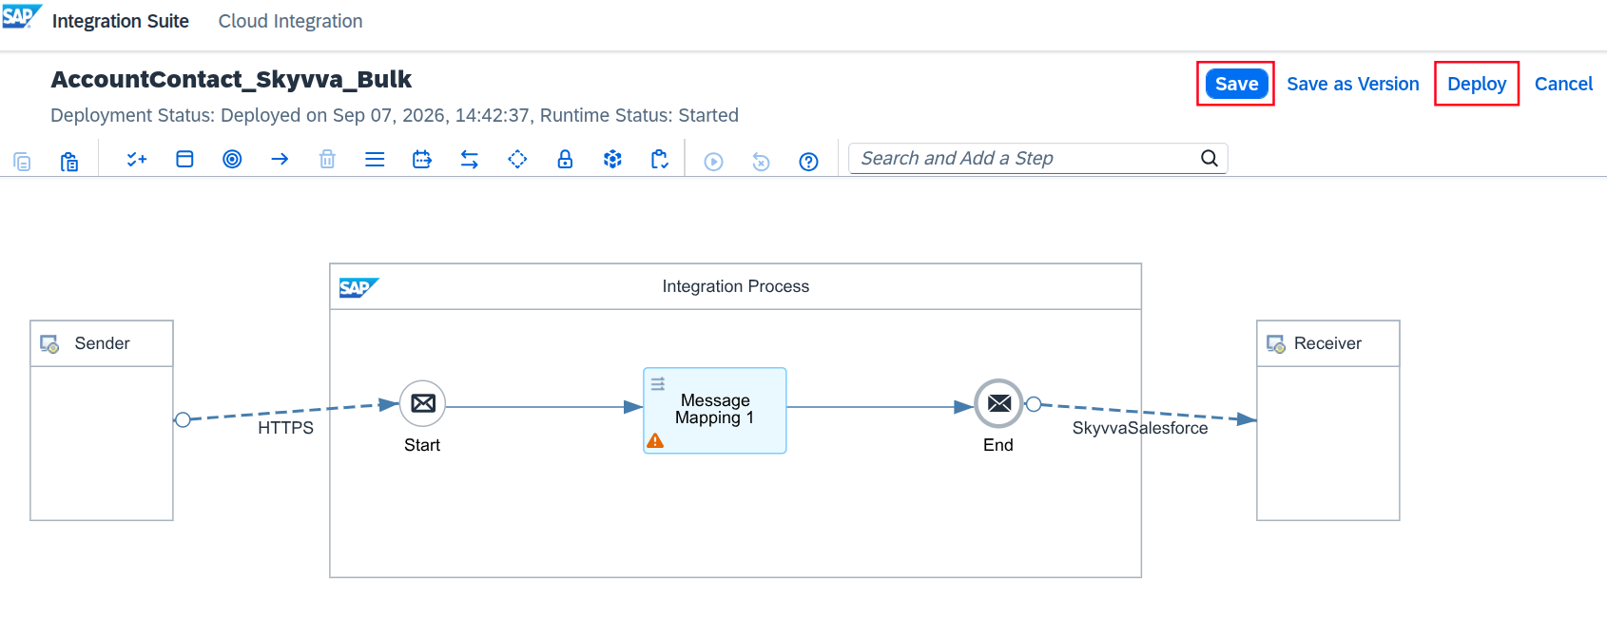Click the warning triangle on Message Mapping
Screen dimensions: 1607x621
point(655,440)
